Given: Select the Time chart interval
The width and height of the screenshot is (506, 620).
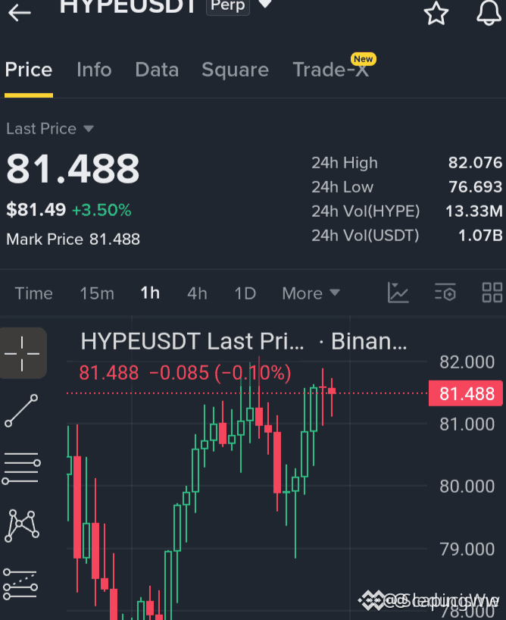Looking at the screenshot, I should (x=33, y=293).
